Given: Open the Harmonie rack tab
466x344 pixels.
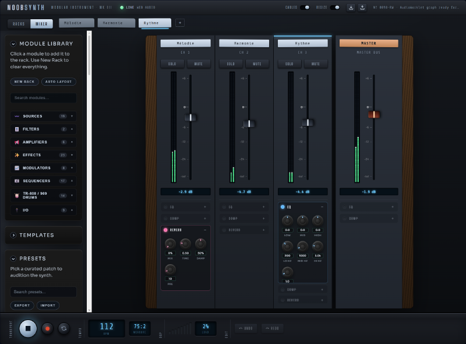Looking at the screenshot, I should coord(116,23).
